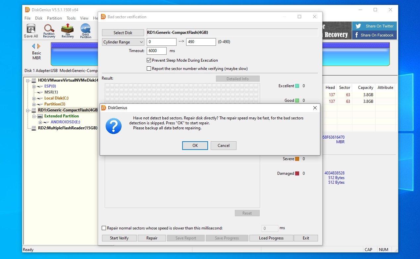Enable Report the sector number while verifying
The image size is (420, 259).
point(149,69)
